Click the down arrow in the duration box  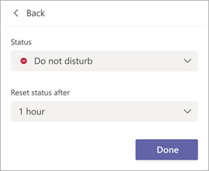(187, 112)
